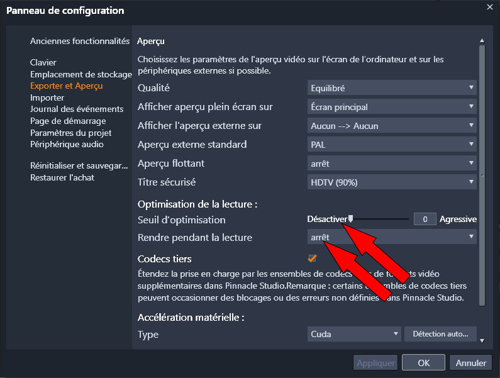Viewport: 500px width, 378px height.
Task: Click the Détection auto button
Action: [440, 334]
